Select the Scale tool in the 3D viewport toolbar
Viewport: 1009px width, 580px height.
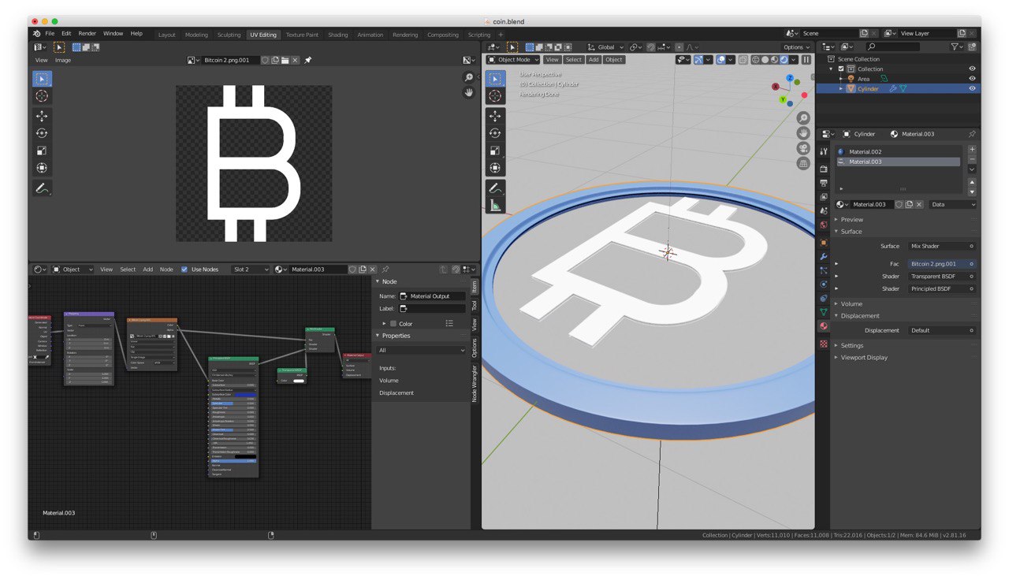pyautogui.click(x=495, y=151)
